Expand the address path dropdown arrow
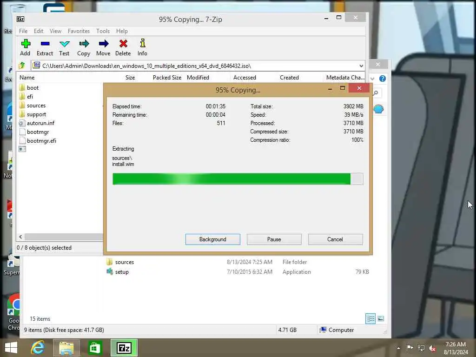This screenshot has height=357, width=476. coord(361,66)
